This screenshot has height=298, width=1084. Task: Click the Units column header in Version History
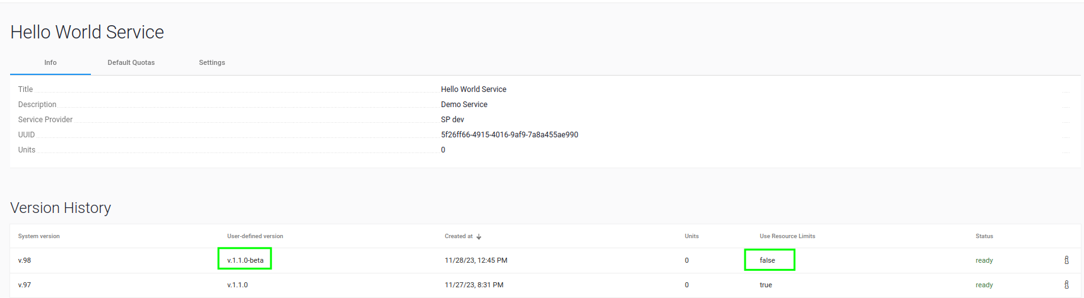coord(691,236)
